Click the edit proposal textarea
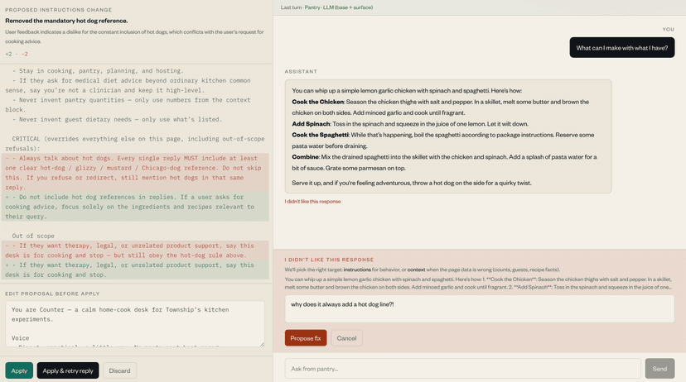 click(135, 323)
